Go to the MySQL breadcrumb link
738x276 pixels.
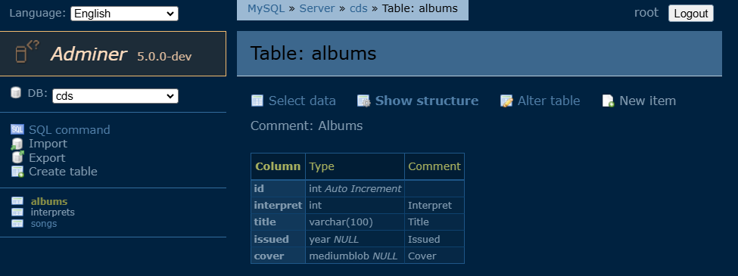pos(266,8)
